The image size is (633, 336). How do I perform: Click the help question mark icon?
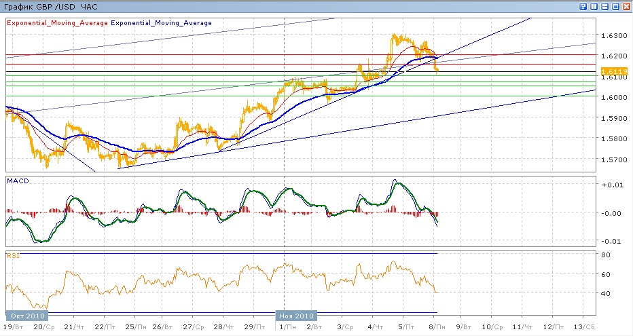[x=583, y=6]
